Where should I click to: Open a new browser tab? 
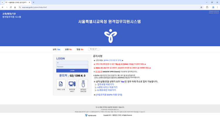(33, 2)
